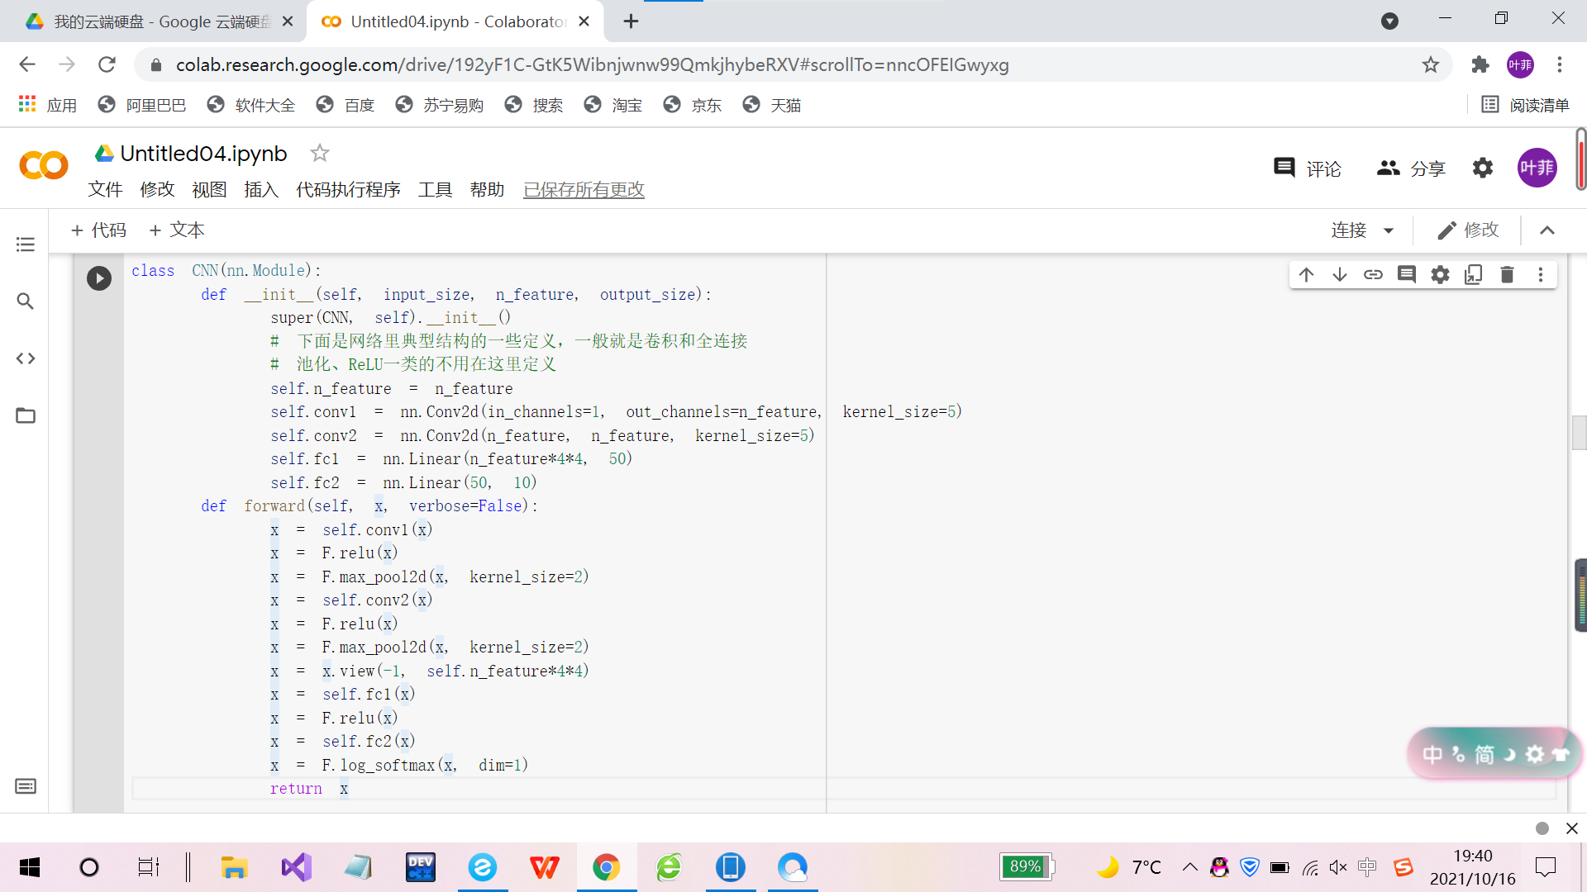Add comment on the cell
The image size is (1587, 892).
click(1407, 275)
